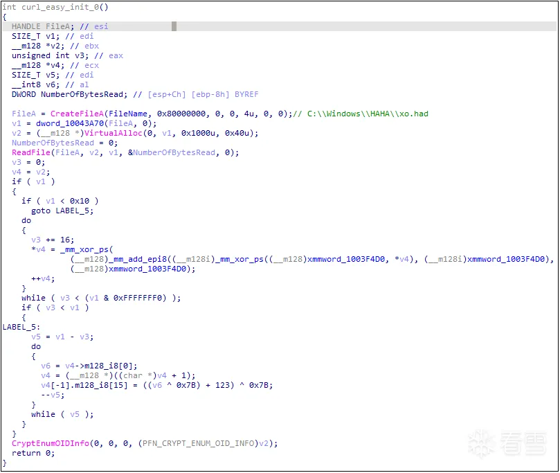
Task: Click the function name curl_easy_init_0
Action: (61, 7)
